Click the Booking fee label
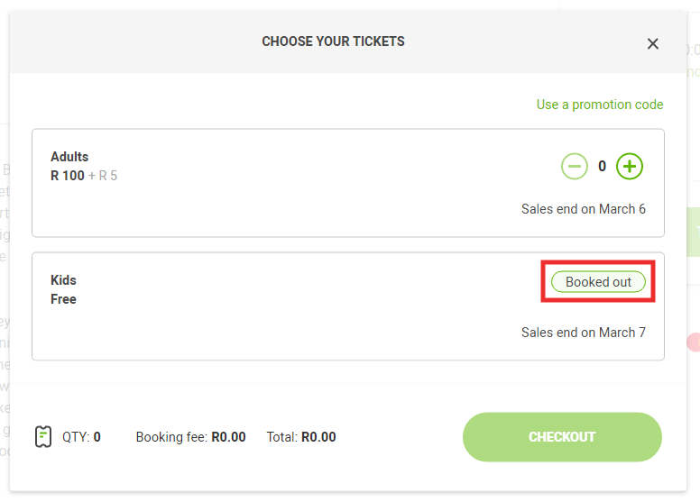The width and height of the screenshot is (700, 502). 172,437
